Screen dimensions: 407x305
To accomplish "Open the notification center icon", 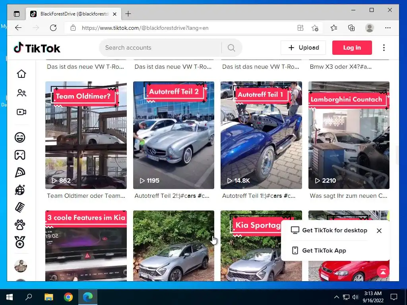I will coord(394,297).
